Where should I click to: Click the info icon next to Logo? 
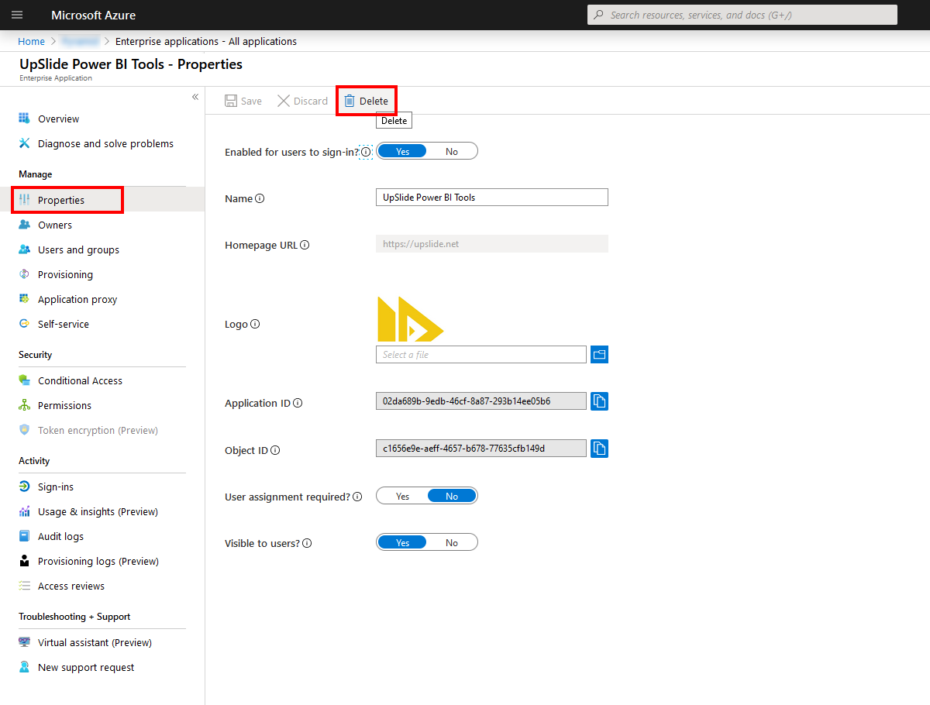(255, 324)
